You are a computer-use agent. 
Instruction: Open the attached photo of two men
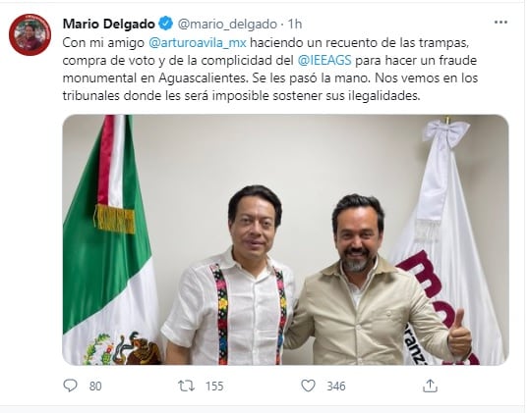285,239
